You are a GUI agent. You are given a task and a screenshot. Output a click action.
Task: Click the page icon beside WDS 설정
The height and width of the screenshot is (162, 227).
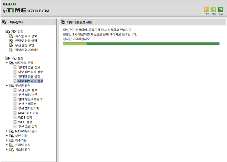click(15, 117)
